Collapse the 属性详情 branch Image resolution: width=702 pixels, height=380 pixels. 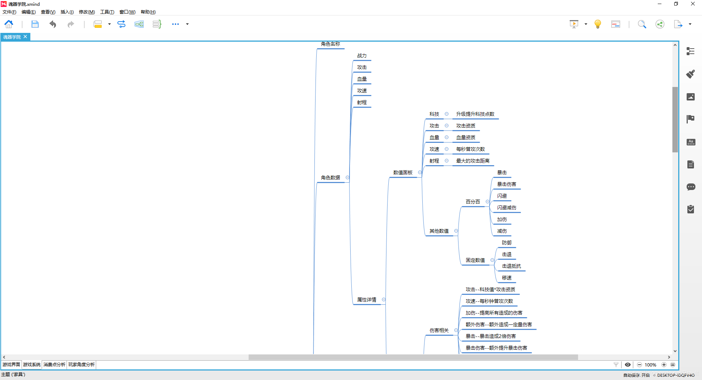coord(384,300)
